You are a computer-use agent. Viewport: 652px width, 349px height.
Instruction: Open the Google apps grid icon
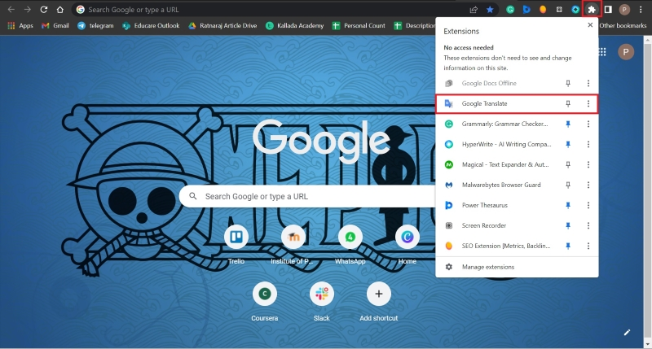tap(603, 52)
